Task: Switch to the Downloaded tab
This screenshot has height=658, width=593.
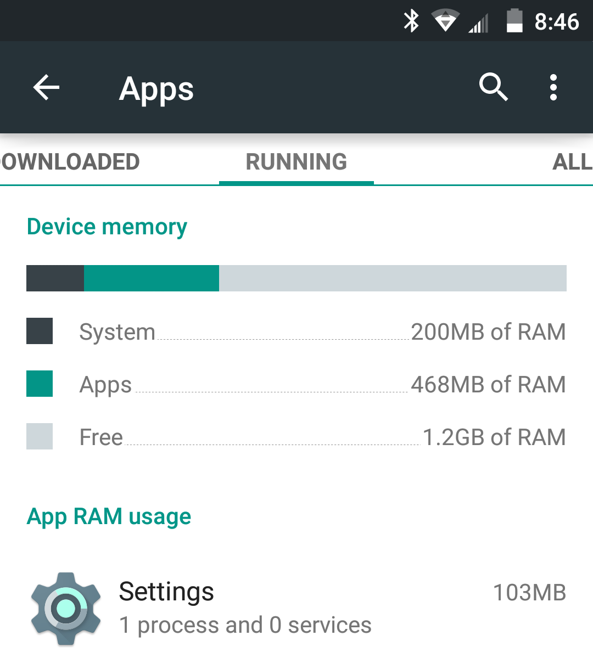Action: point(70,162)
